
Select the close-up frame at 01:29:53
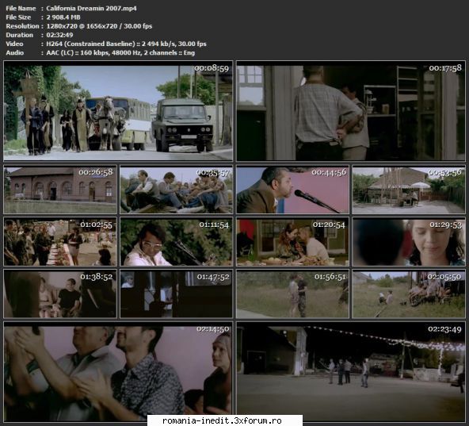(x=409, y=241)
